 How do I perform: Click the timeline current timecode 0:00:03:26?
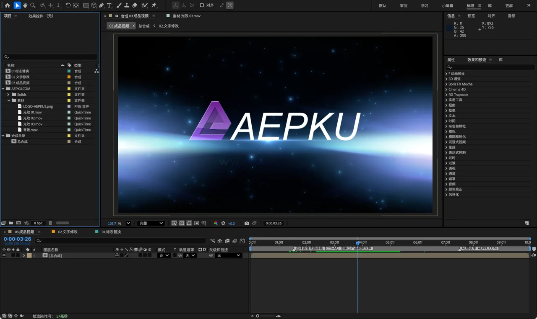[18, 239]
